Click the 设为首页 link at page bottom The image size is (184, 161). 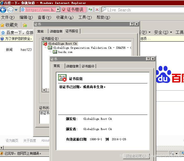tap(12, 141)
